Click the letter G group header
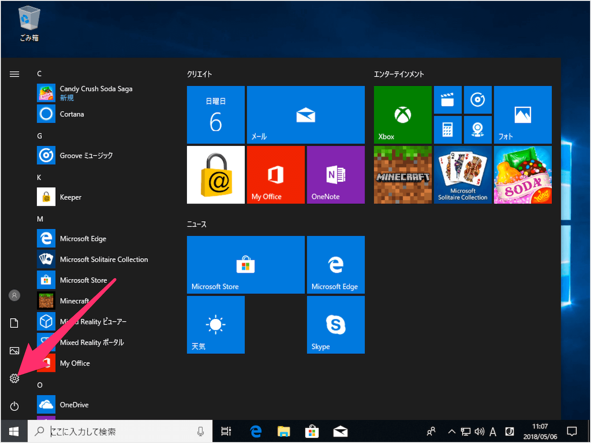The image size is (591, 443). tap(39, 136)
